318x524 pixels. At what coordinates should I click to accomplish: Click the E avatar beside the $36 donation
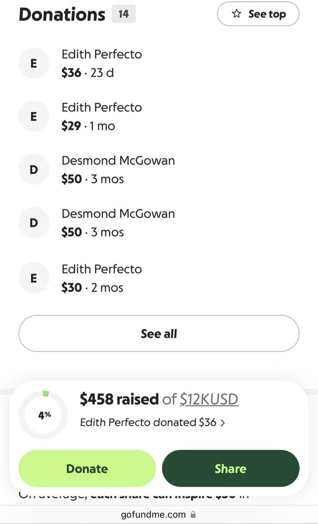pos(34,64)
